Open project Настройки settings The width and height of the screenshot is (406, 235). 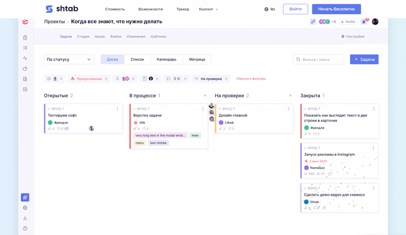click(352, 37)
